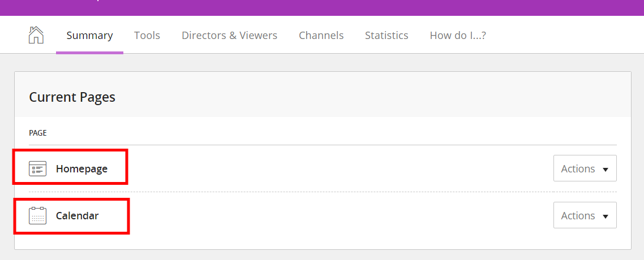The image size is (644, 260).
Task: Expand Actions dropdown for Calendar
Action: click(585, 215)
